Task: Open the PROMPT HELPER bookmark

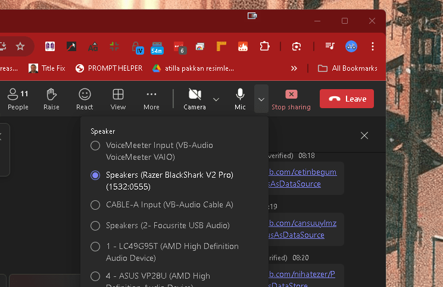Action: point(109,68)
